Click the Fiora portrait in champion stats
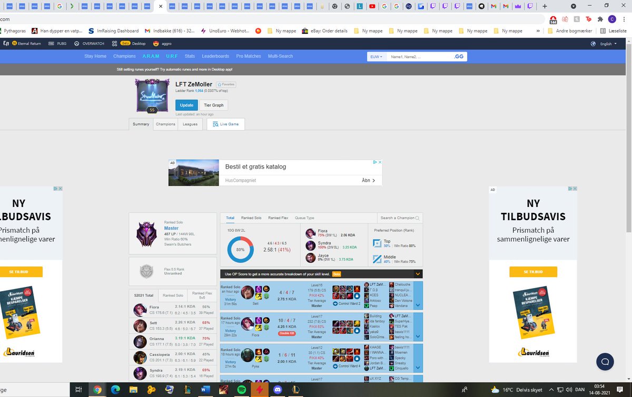Screen dimensions: 632x397 point(140,308)
